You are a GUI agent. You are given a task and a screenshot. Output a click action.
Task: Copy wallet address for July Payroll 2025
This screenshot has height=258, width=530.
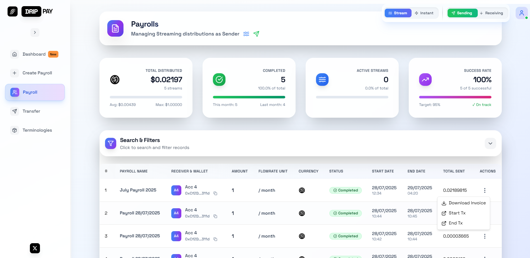tap(215, 193)
